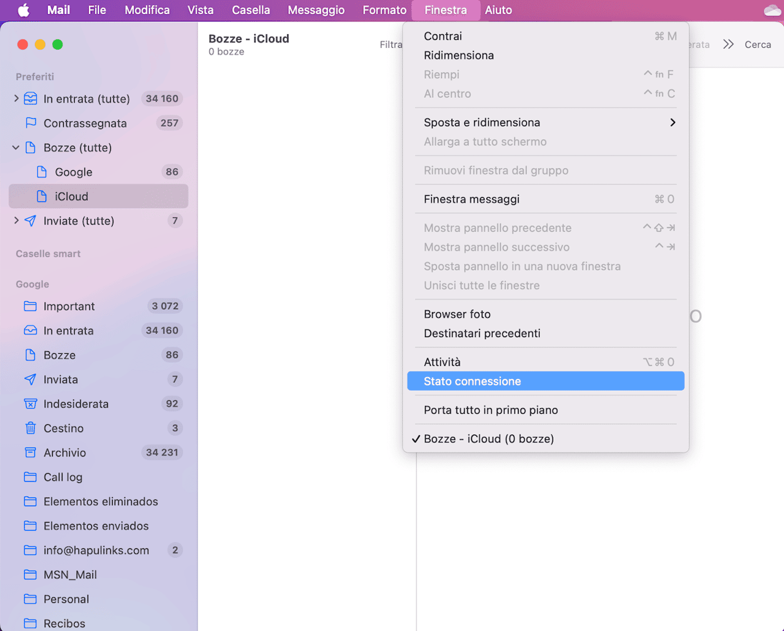The width and height of the screenshot is (784, 631).
Task: Click the Indesiderata junk box icon
Action: (x=30, y=404)
